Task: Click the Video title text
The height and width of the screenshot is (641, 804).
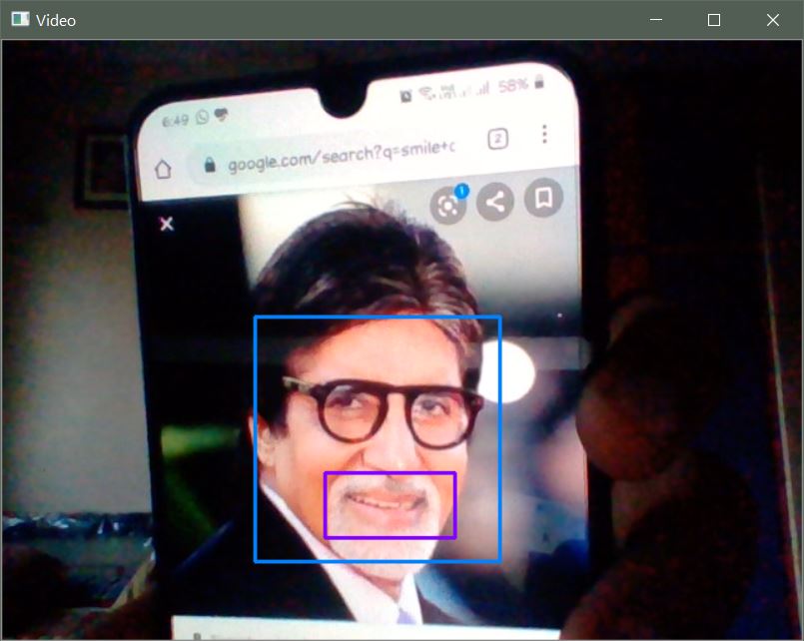Action: (56, 21)
